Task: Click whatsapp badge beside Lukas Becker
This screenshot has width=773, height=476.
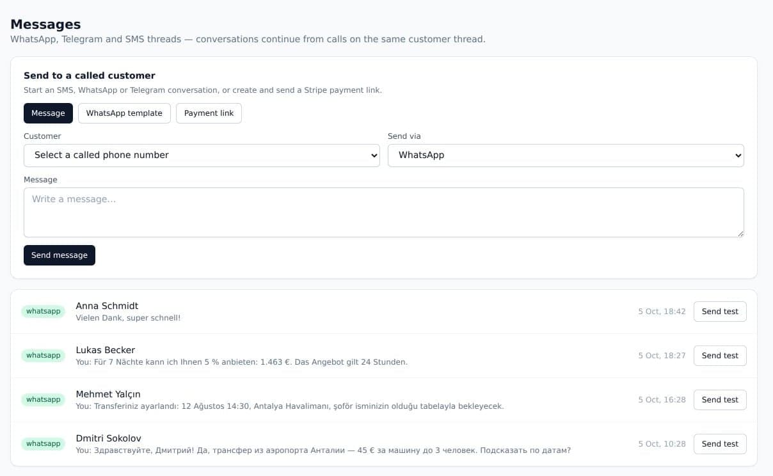Action: coord(43,356)
